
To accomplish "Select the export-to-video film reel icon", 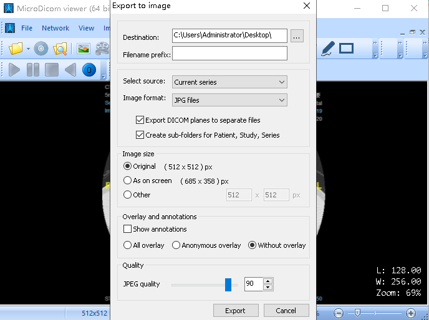I will click(x=103, y=49).
